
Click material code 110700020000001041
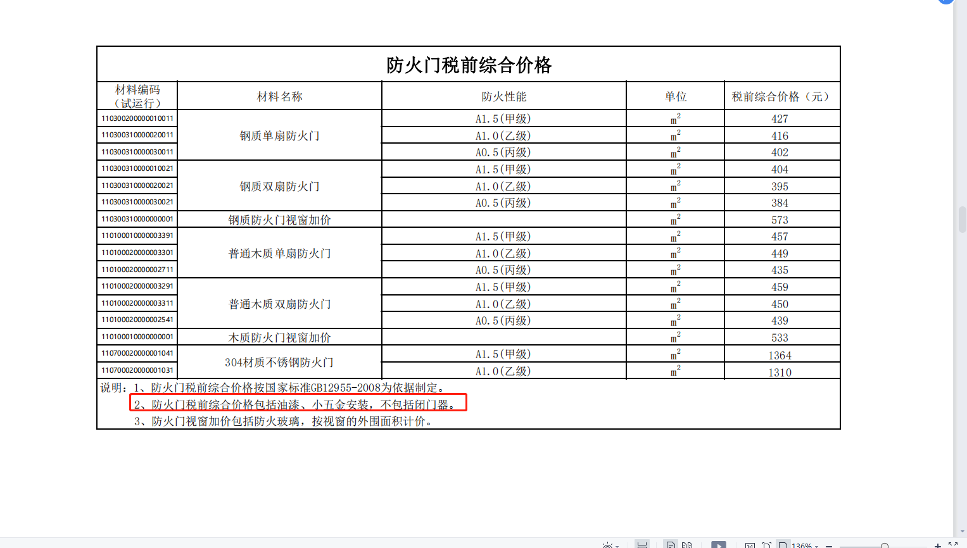pyautogui.click(x=137, y=353)
